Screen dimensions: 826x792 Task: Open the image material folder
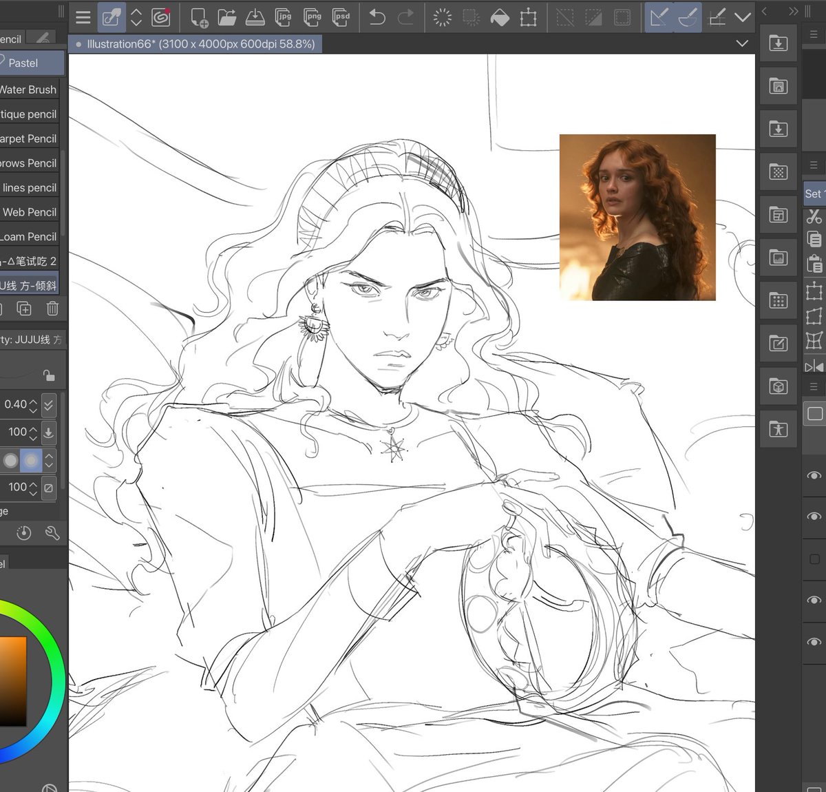tap(779, 258)
